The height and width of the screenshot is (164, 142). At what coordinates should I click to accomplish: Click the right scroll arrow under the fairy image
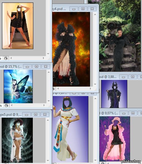click(44, 105)
